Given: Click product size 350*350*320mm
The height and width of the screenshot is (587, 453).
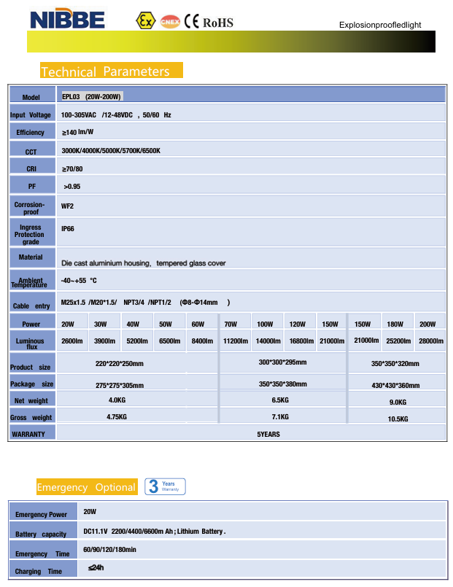Looking at the screenshot, I should (x=395, y=364).
